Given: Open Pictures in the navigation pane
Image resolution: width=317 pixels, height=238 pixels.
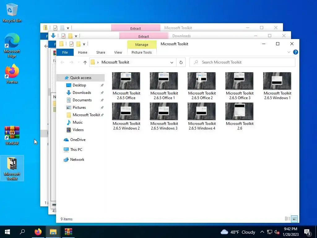Looking at the screenshot, I should click(x=79, y=108).
